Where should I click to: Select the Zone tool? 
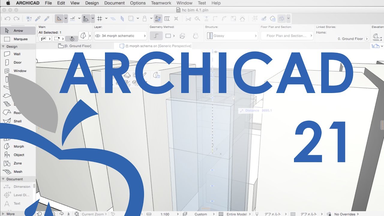18,163
